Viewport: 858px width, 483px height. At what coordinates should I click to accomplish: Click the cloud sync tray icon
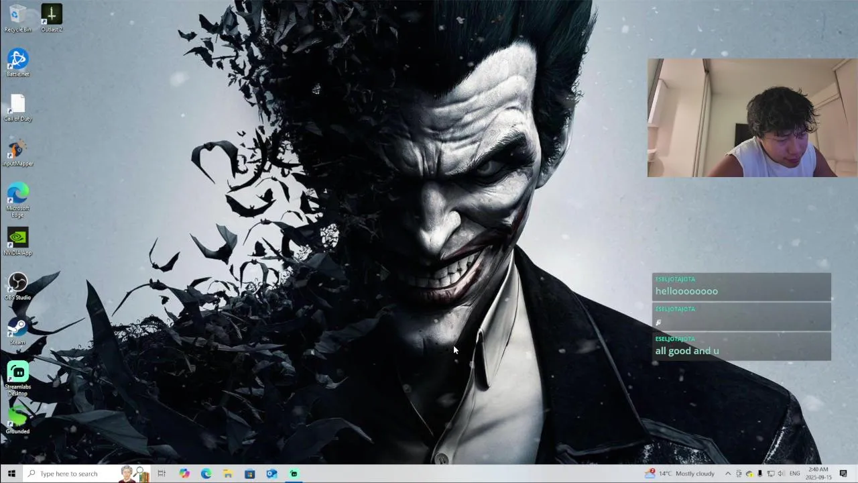[x=749, y=474]
